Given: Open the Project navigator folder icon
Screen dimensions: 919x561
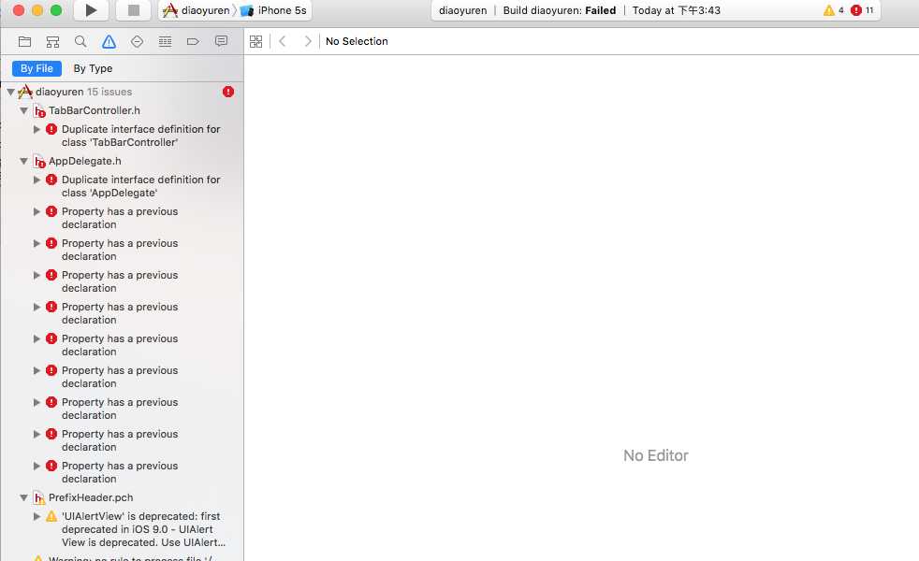Looking at the screenshot, I should (x=24, y=41).
